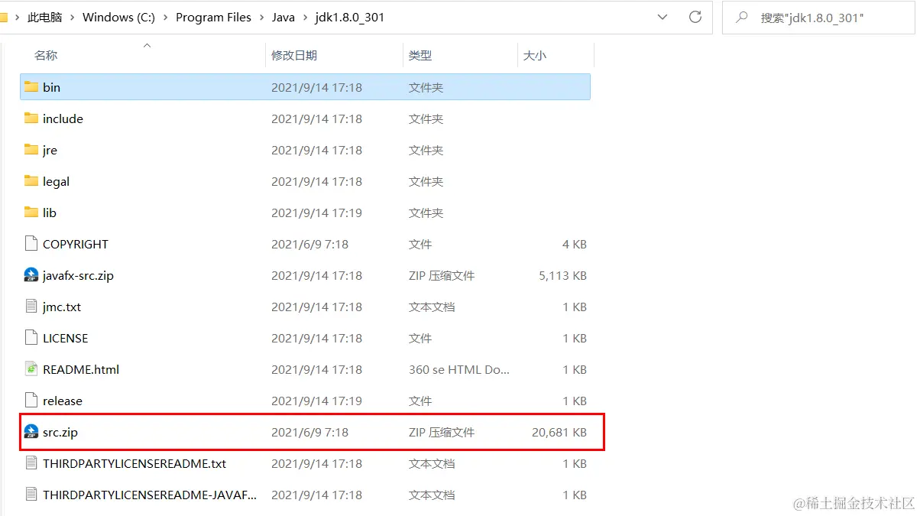Navigate to Java in breadcrumb
The image size is (920, 516).
283,17
